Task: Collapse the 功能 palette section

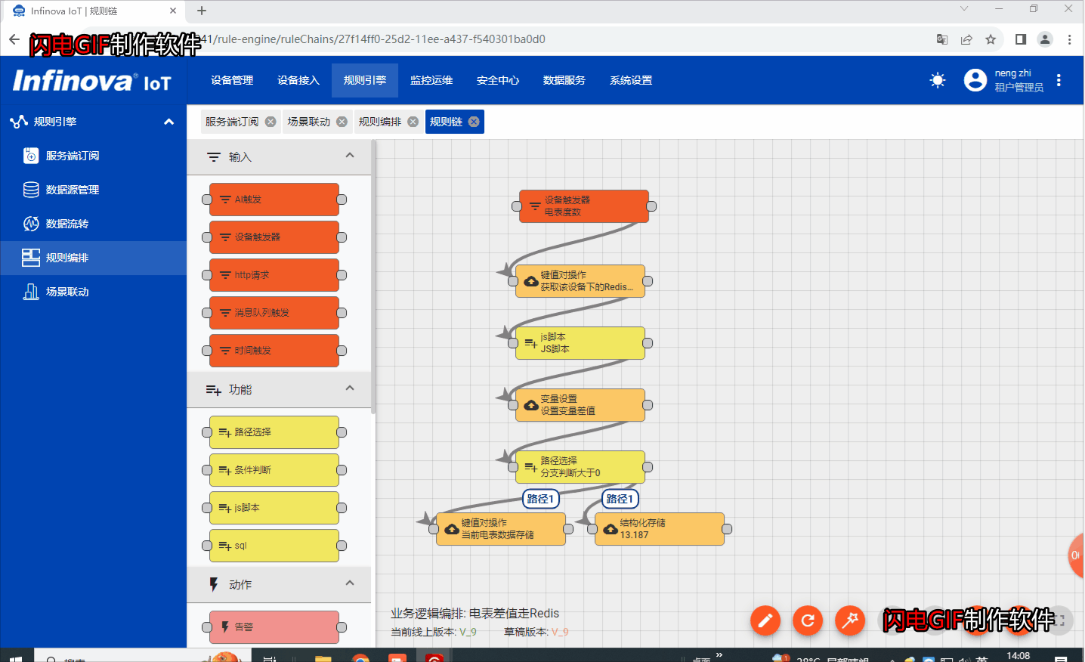Action: (350, 388)
